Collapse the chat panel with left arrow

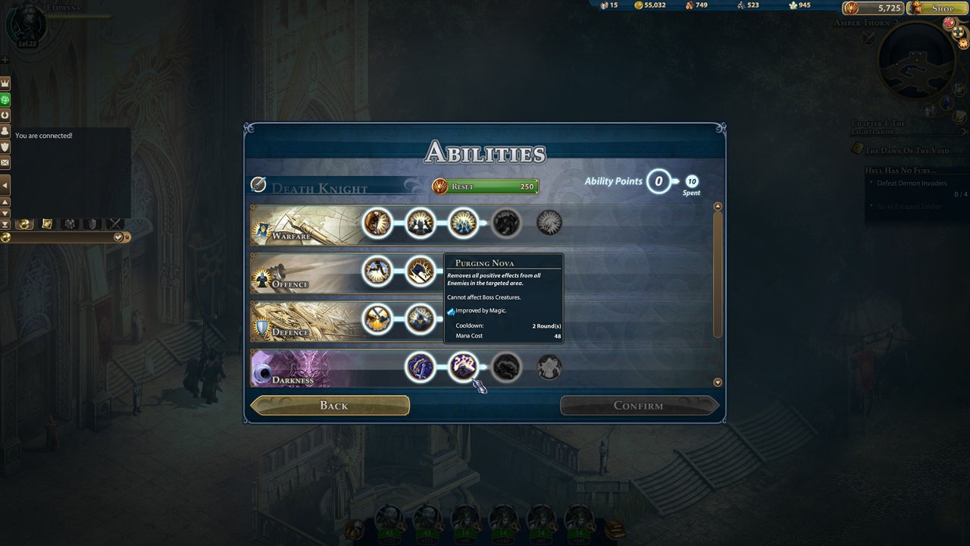(5, 184)
